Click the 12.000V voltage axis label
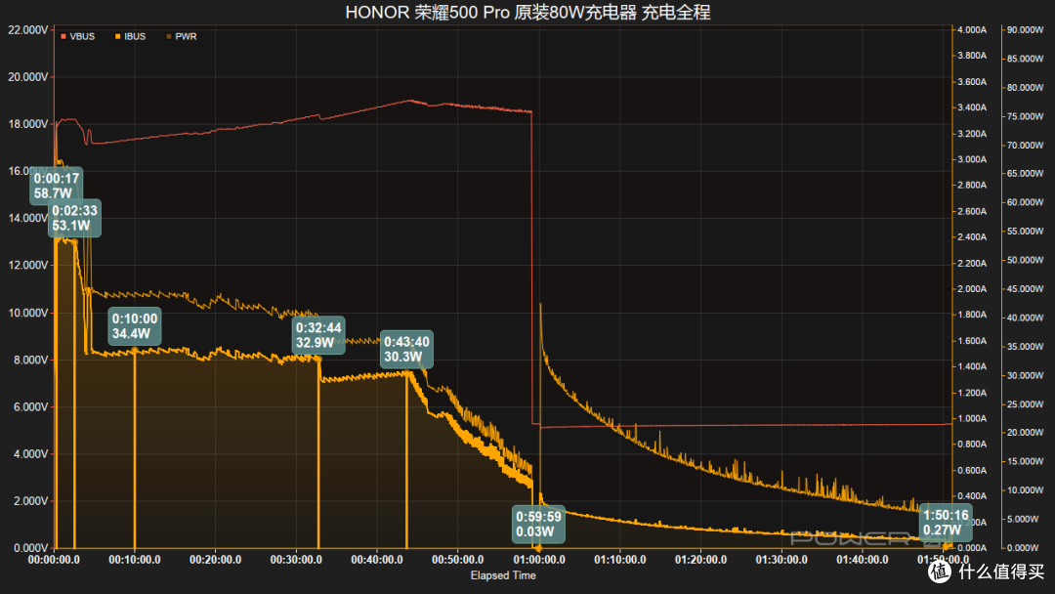Image resolution: width=1055 pixels, height=594 pixels. (x=28, y=265)
